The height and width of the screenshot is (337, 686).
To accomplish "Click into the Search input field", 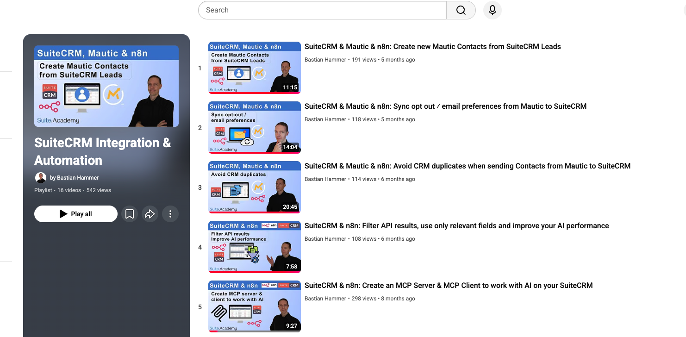I will coord(322,10).
